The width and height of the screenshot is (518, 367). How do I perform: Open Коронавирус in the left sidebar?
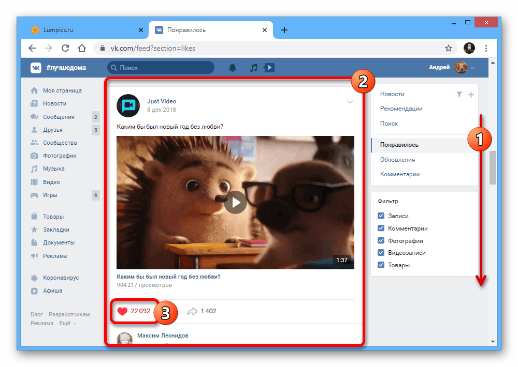click(x=61, y=278)
